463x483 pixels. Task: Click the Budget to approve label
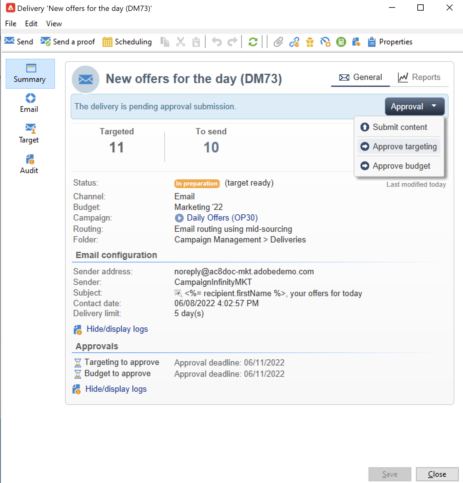click(x=117, y=373)
